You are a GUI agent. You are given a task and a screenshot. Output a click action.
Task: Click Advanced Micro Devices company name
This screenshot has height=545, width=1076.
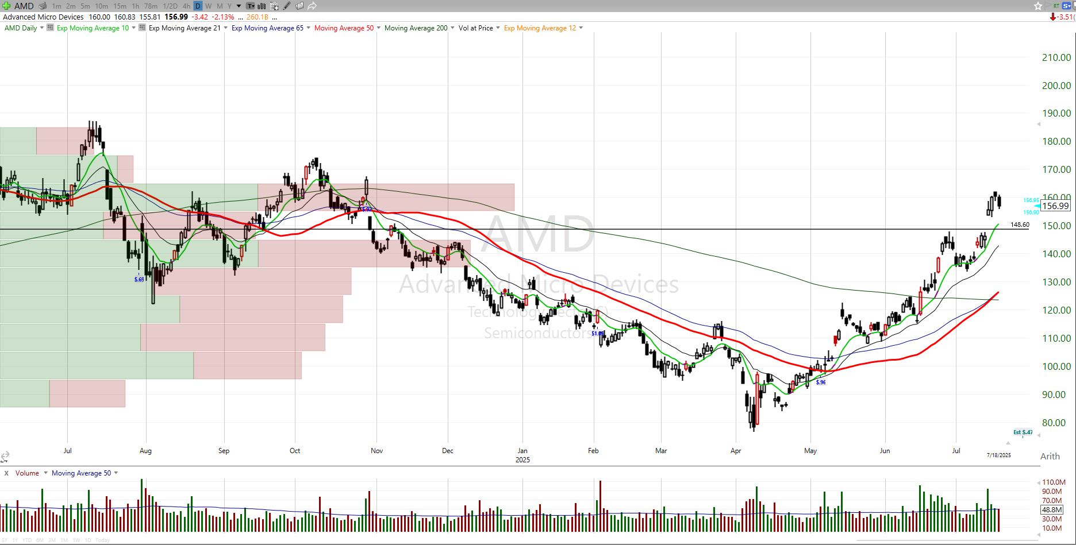pyautogui.click(x=43, y=17)
